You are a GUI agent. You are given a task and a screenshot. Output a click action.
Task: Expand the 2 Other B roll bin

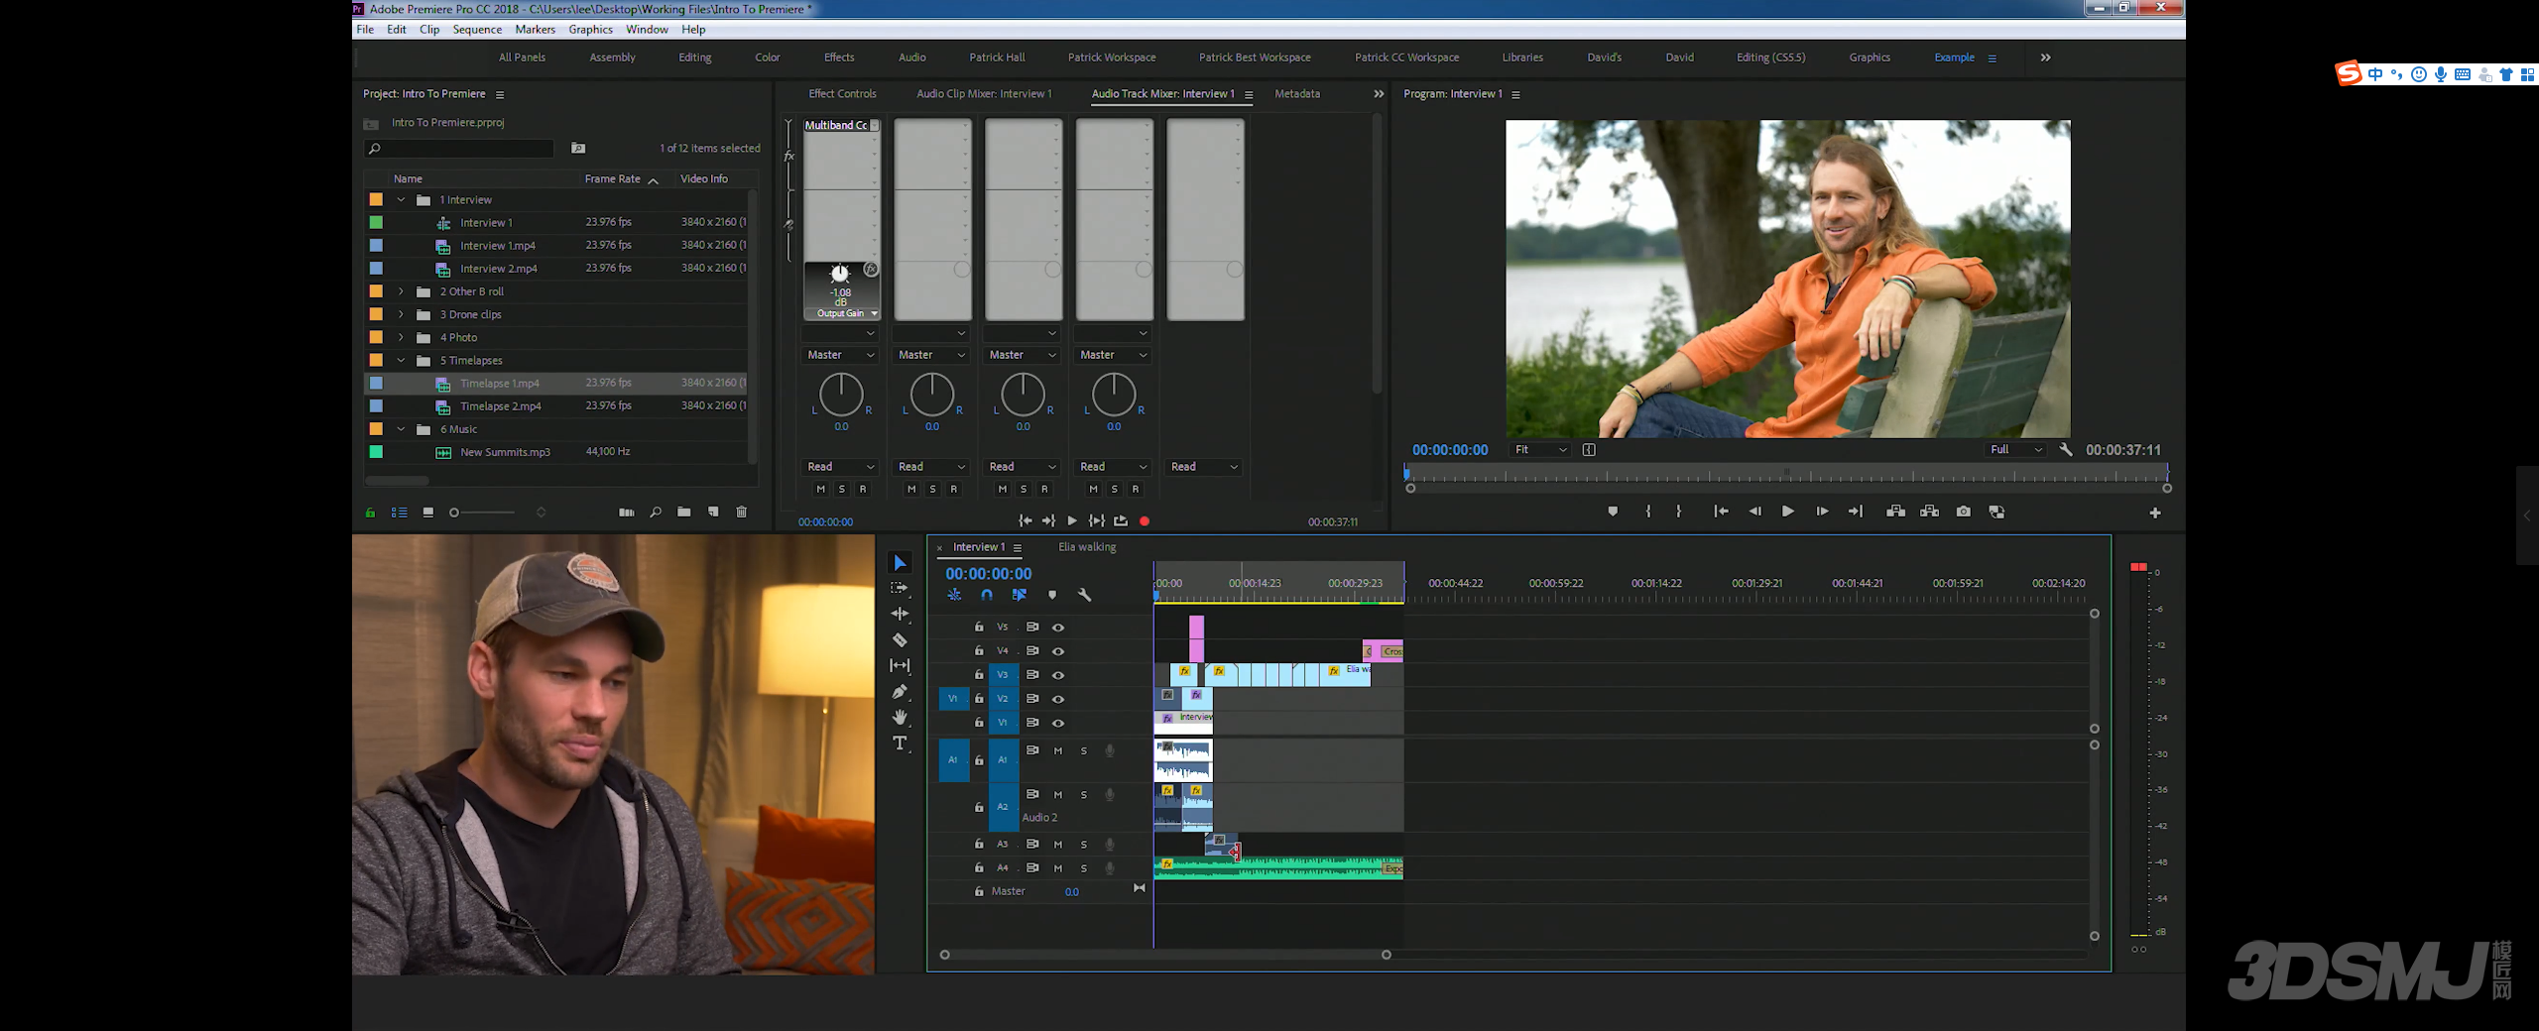(401, 291)
